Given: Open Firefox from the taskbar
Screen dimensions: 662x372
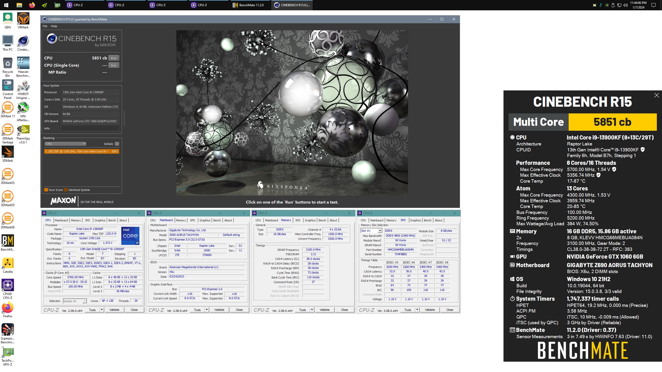Looking at the screenshot, I should click(32, 5).
